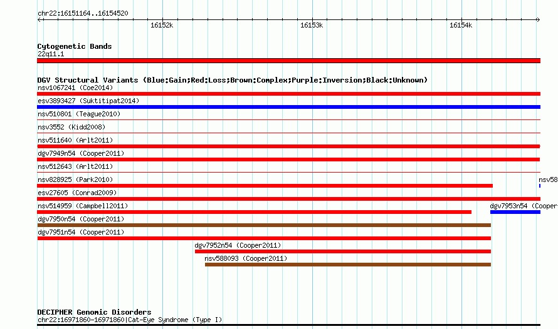Click the red bar of nsv828925
Viewport: 558px width, 329px height.
(265, 186)
